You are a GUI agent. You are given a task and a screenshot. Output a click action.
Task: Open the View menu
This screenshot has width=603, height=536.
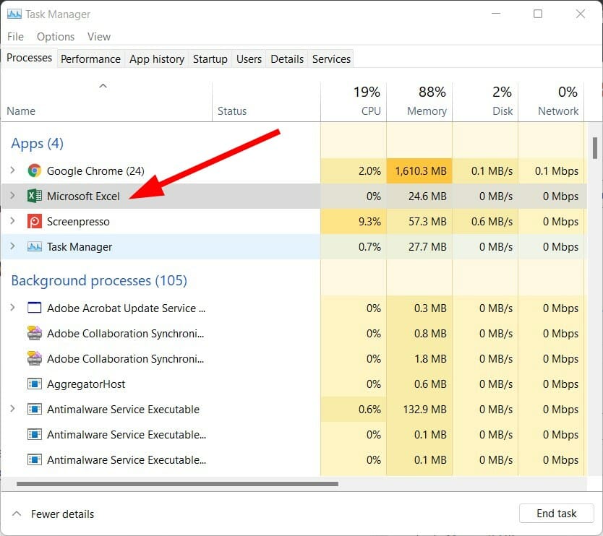click(99, 37)
